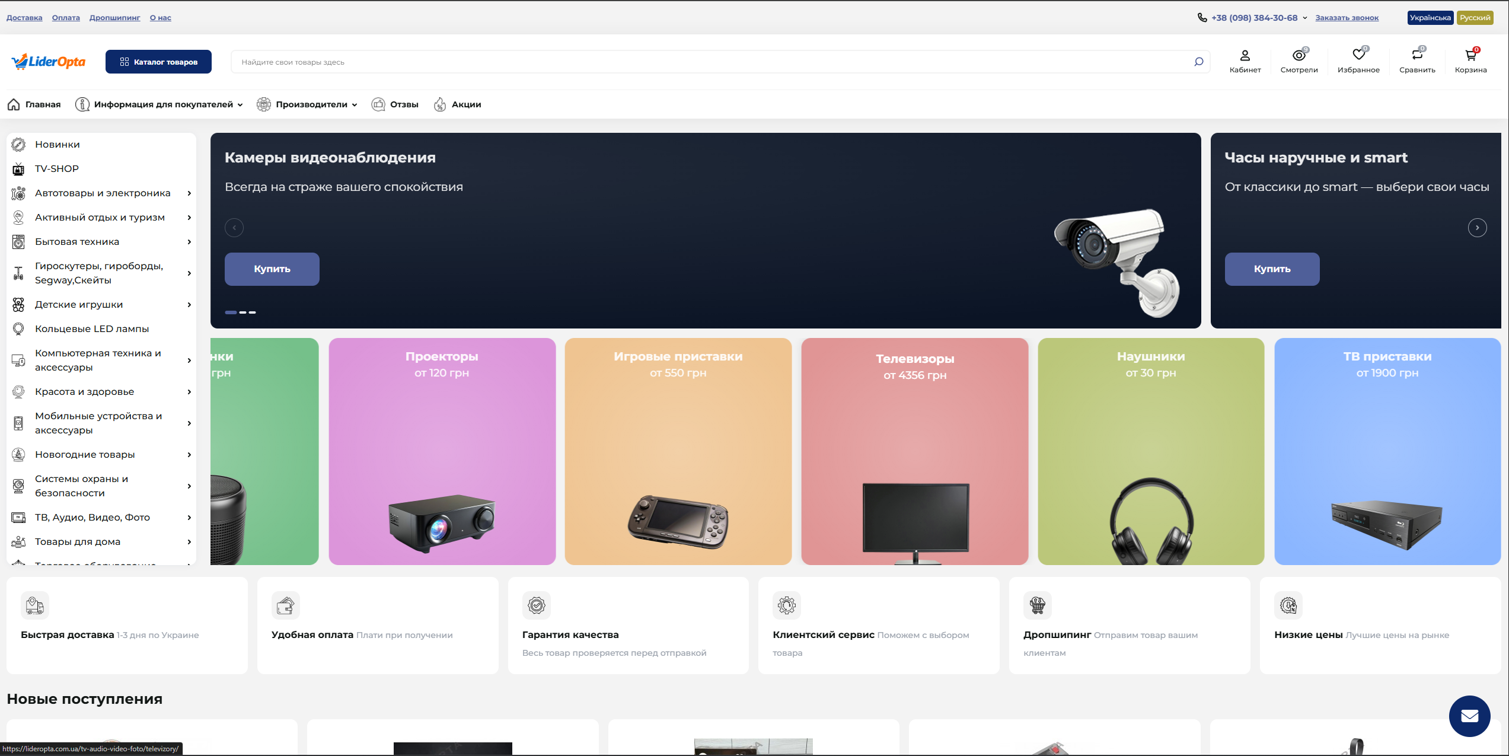Screen dimensions: 1509x756
Task: Expand Мобильные устройства и аксессуары arrow
Action: click(189, 423)
